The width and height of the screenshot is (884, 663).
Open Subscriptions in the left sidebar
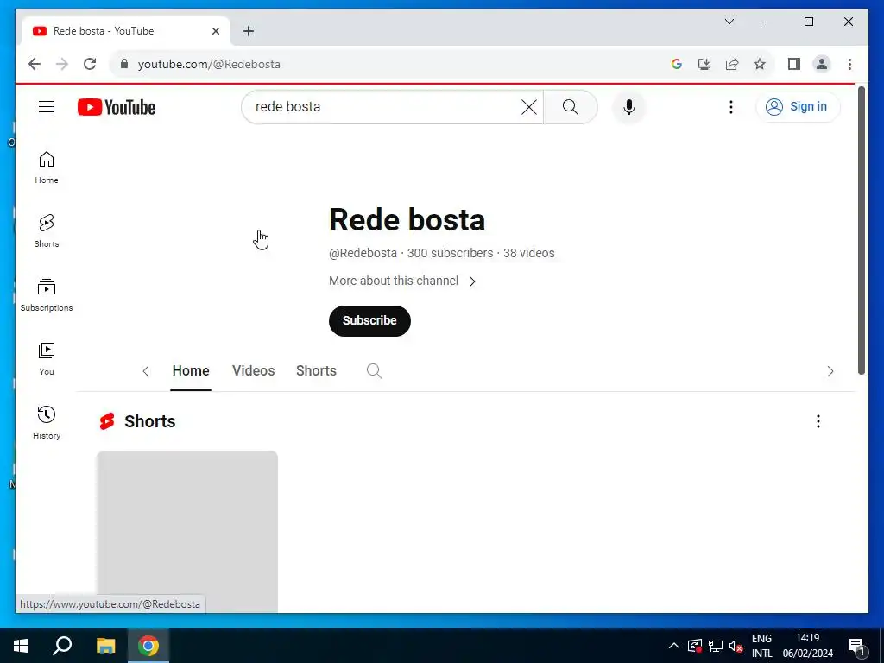(x=47, y=295)
